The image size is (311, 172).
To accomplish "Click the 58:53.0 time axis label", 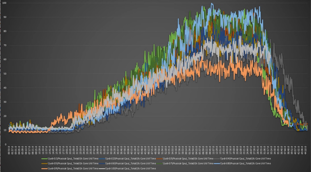I will [183, 150].
